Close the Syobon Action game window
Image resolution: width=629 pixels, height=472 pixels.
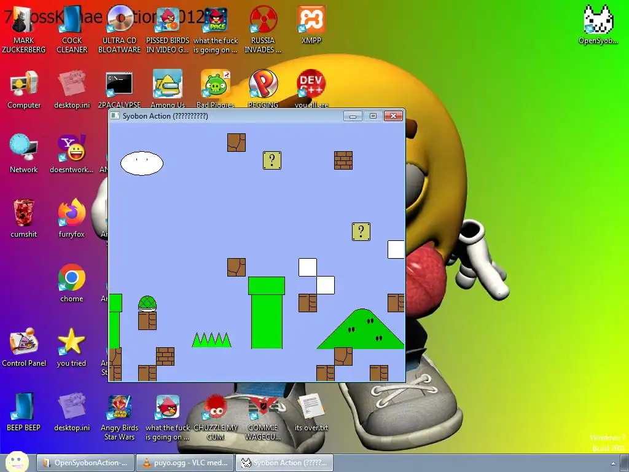click(394, 116)
